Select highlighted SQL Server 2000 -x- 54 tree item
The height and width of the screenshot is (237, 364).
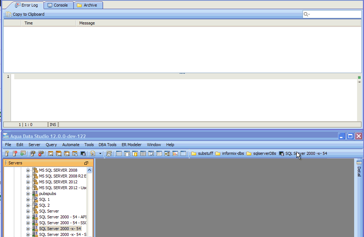(60, 229)
